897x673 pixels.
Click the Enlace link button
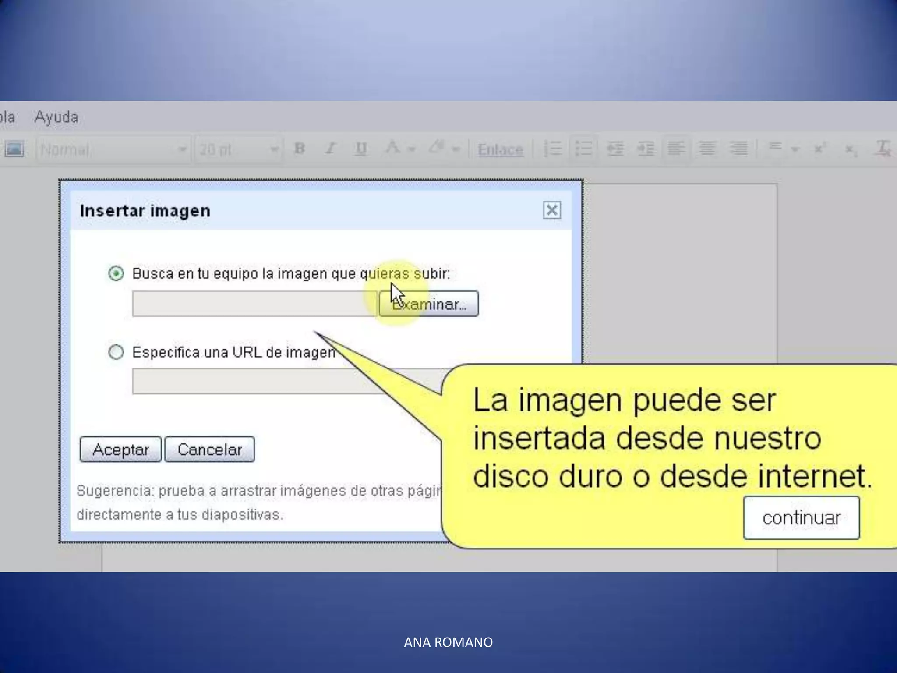click(x=500, y=150)
